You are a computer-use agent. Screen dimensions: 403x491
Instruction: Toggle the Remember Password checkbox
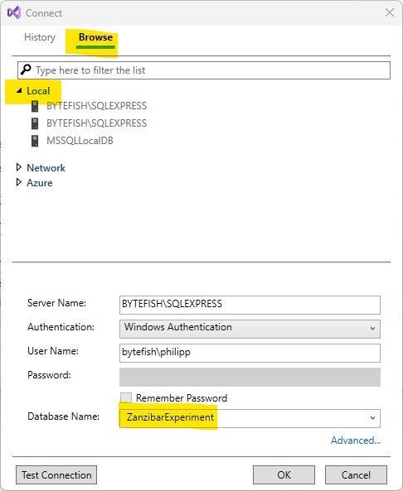click(126, 397)
